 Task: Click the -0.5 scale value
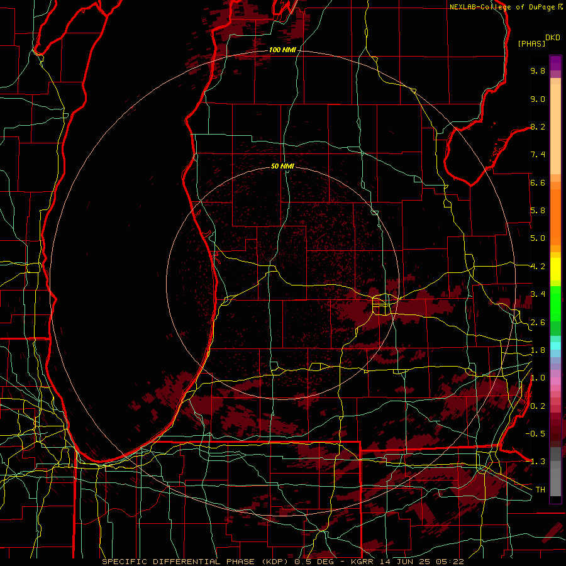click(x=535, y=433)
